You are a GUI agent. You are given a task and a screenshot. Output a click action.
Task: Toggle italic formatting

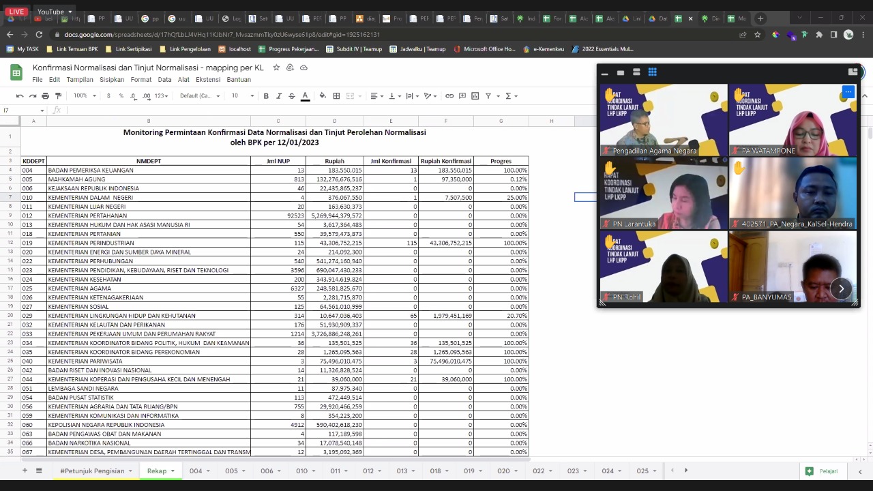pos(279,96)
